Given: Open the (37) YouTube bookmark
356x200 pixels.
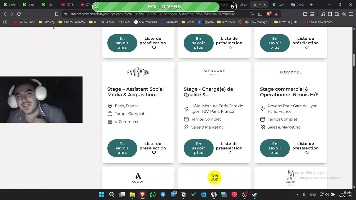Looking at the screenshot, I should tap(24, 22).
